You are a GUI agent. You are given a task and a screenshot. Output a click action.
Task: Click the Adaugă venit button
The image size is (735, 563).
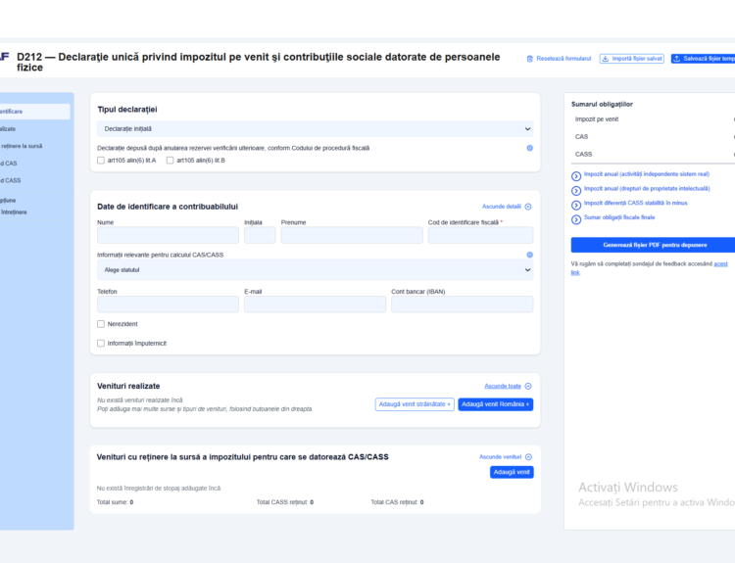tap(512, 472)
